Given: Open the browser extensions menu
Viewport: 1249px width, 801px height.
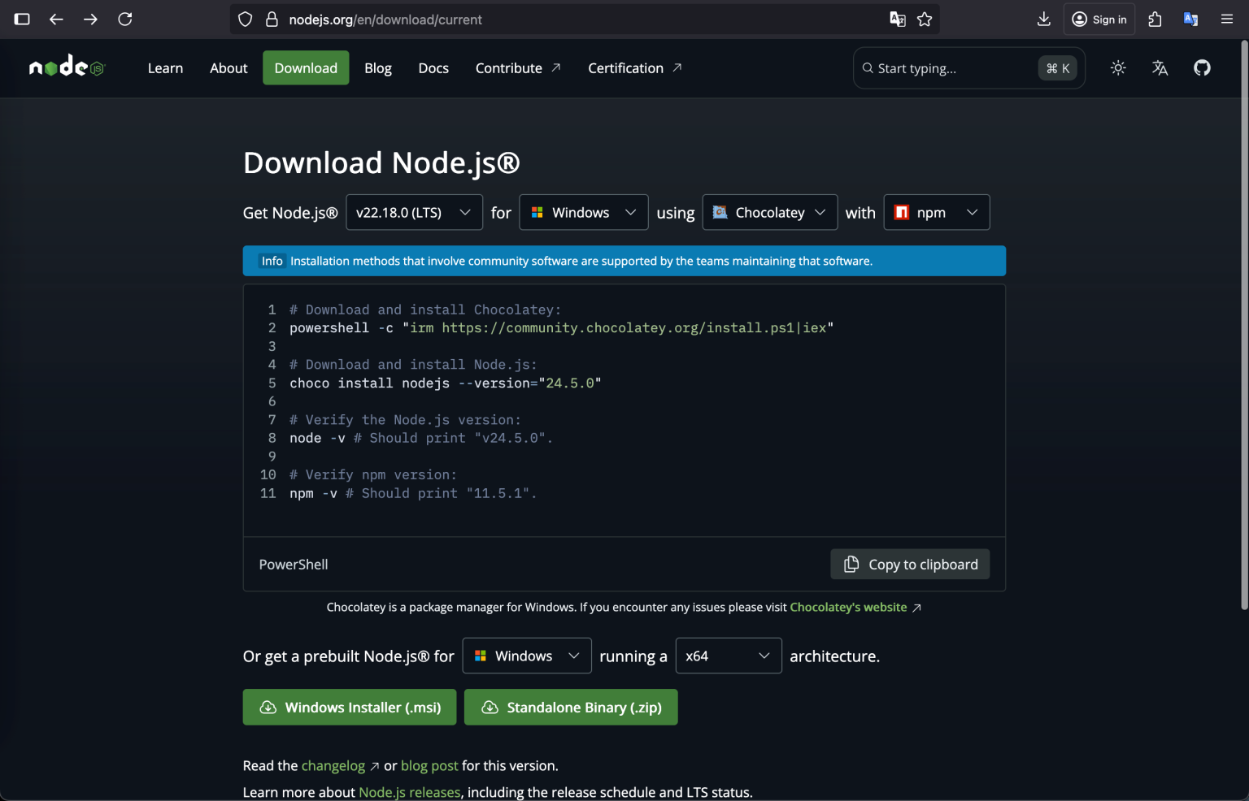Looking at the screenshot, I should [x=1155, y=19].
